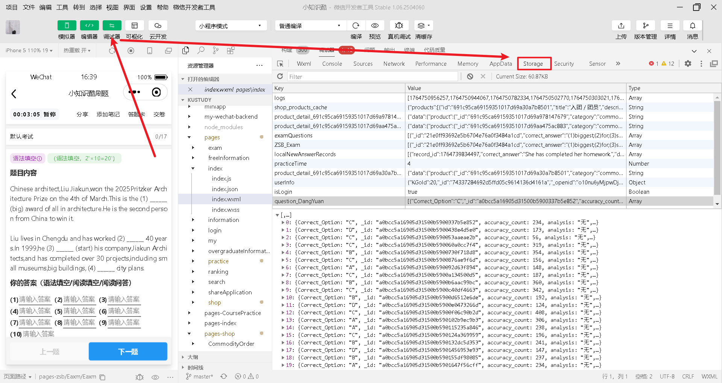This screenshot has height=383, width=722.
Task: Open the clear cache (清缓存) menu
Action: pos(423,26)
